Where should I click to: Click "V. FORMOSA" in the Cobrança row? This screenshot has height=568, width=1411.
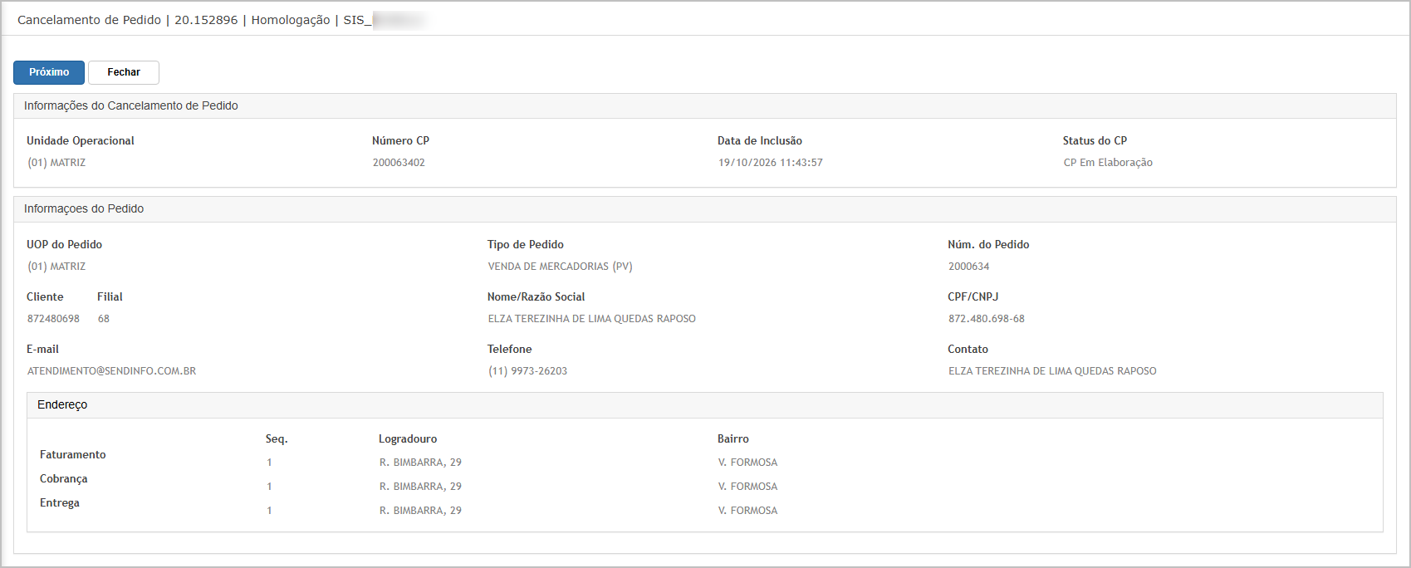point(748,487)
